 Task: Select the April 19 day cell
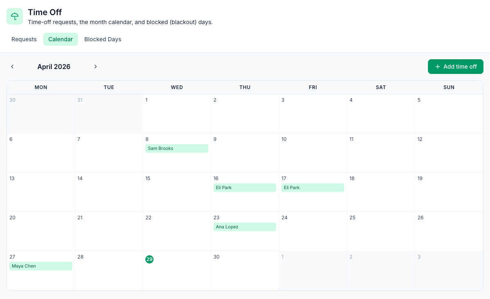[449, 192]
